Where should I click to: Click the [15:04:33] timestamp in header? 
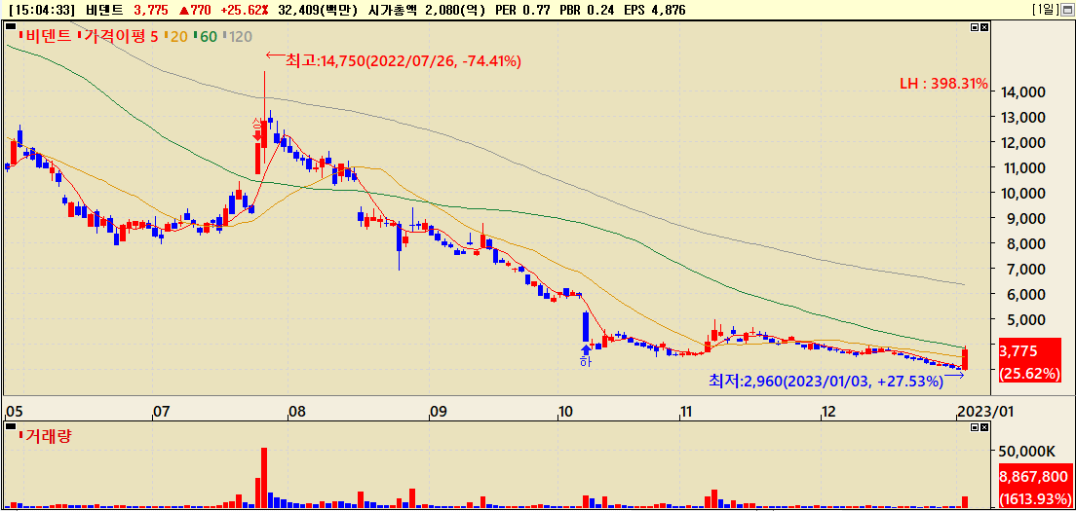tap(44, 11)
